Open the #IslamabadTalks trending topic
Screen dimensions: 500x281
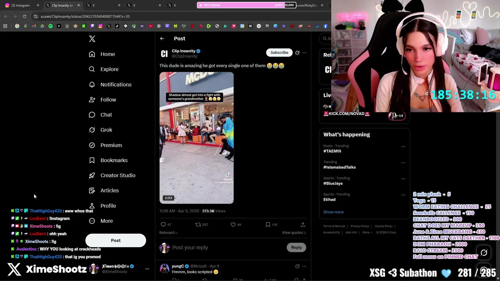pyautogui.click(x=339, y=167)
